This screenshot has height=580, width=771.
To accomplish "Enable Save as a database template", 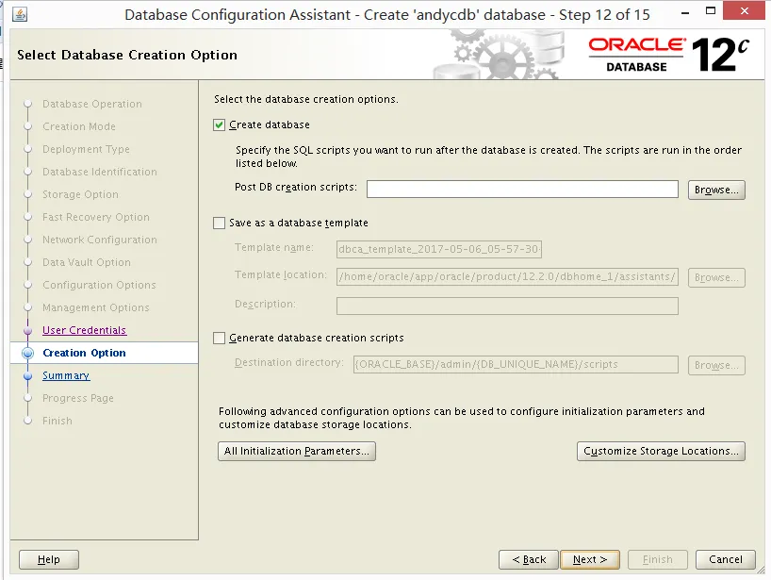I will click(x=219, y=223).
